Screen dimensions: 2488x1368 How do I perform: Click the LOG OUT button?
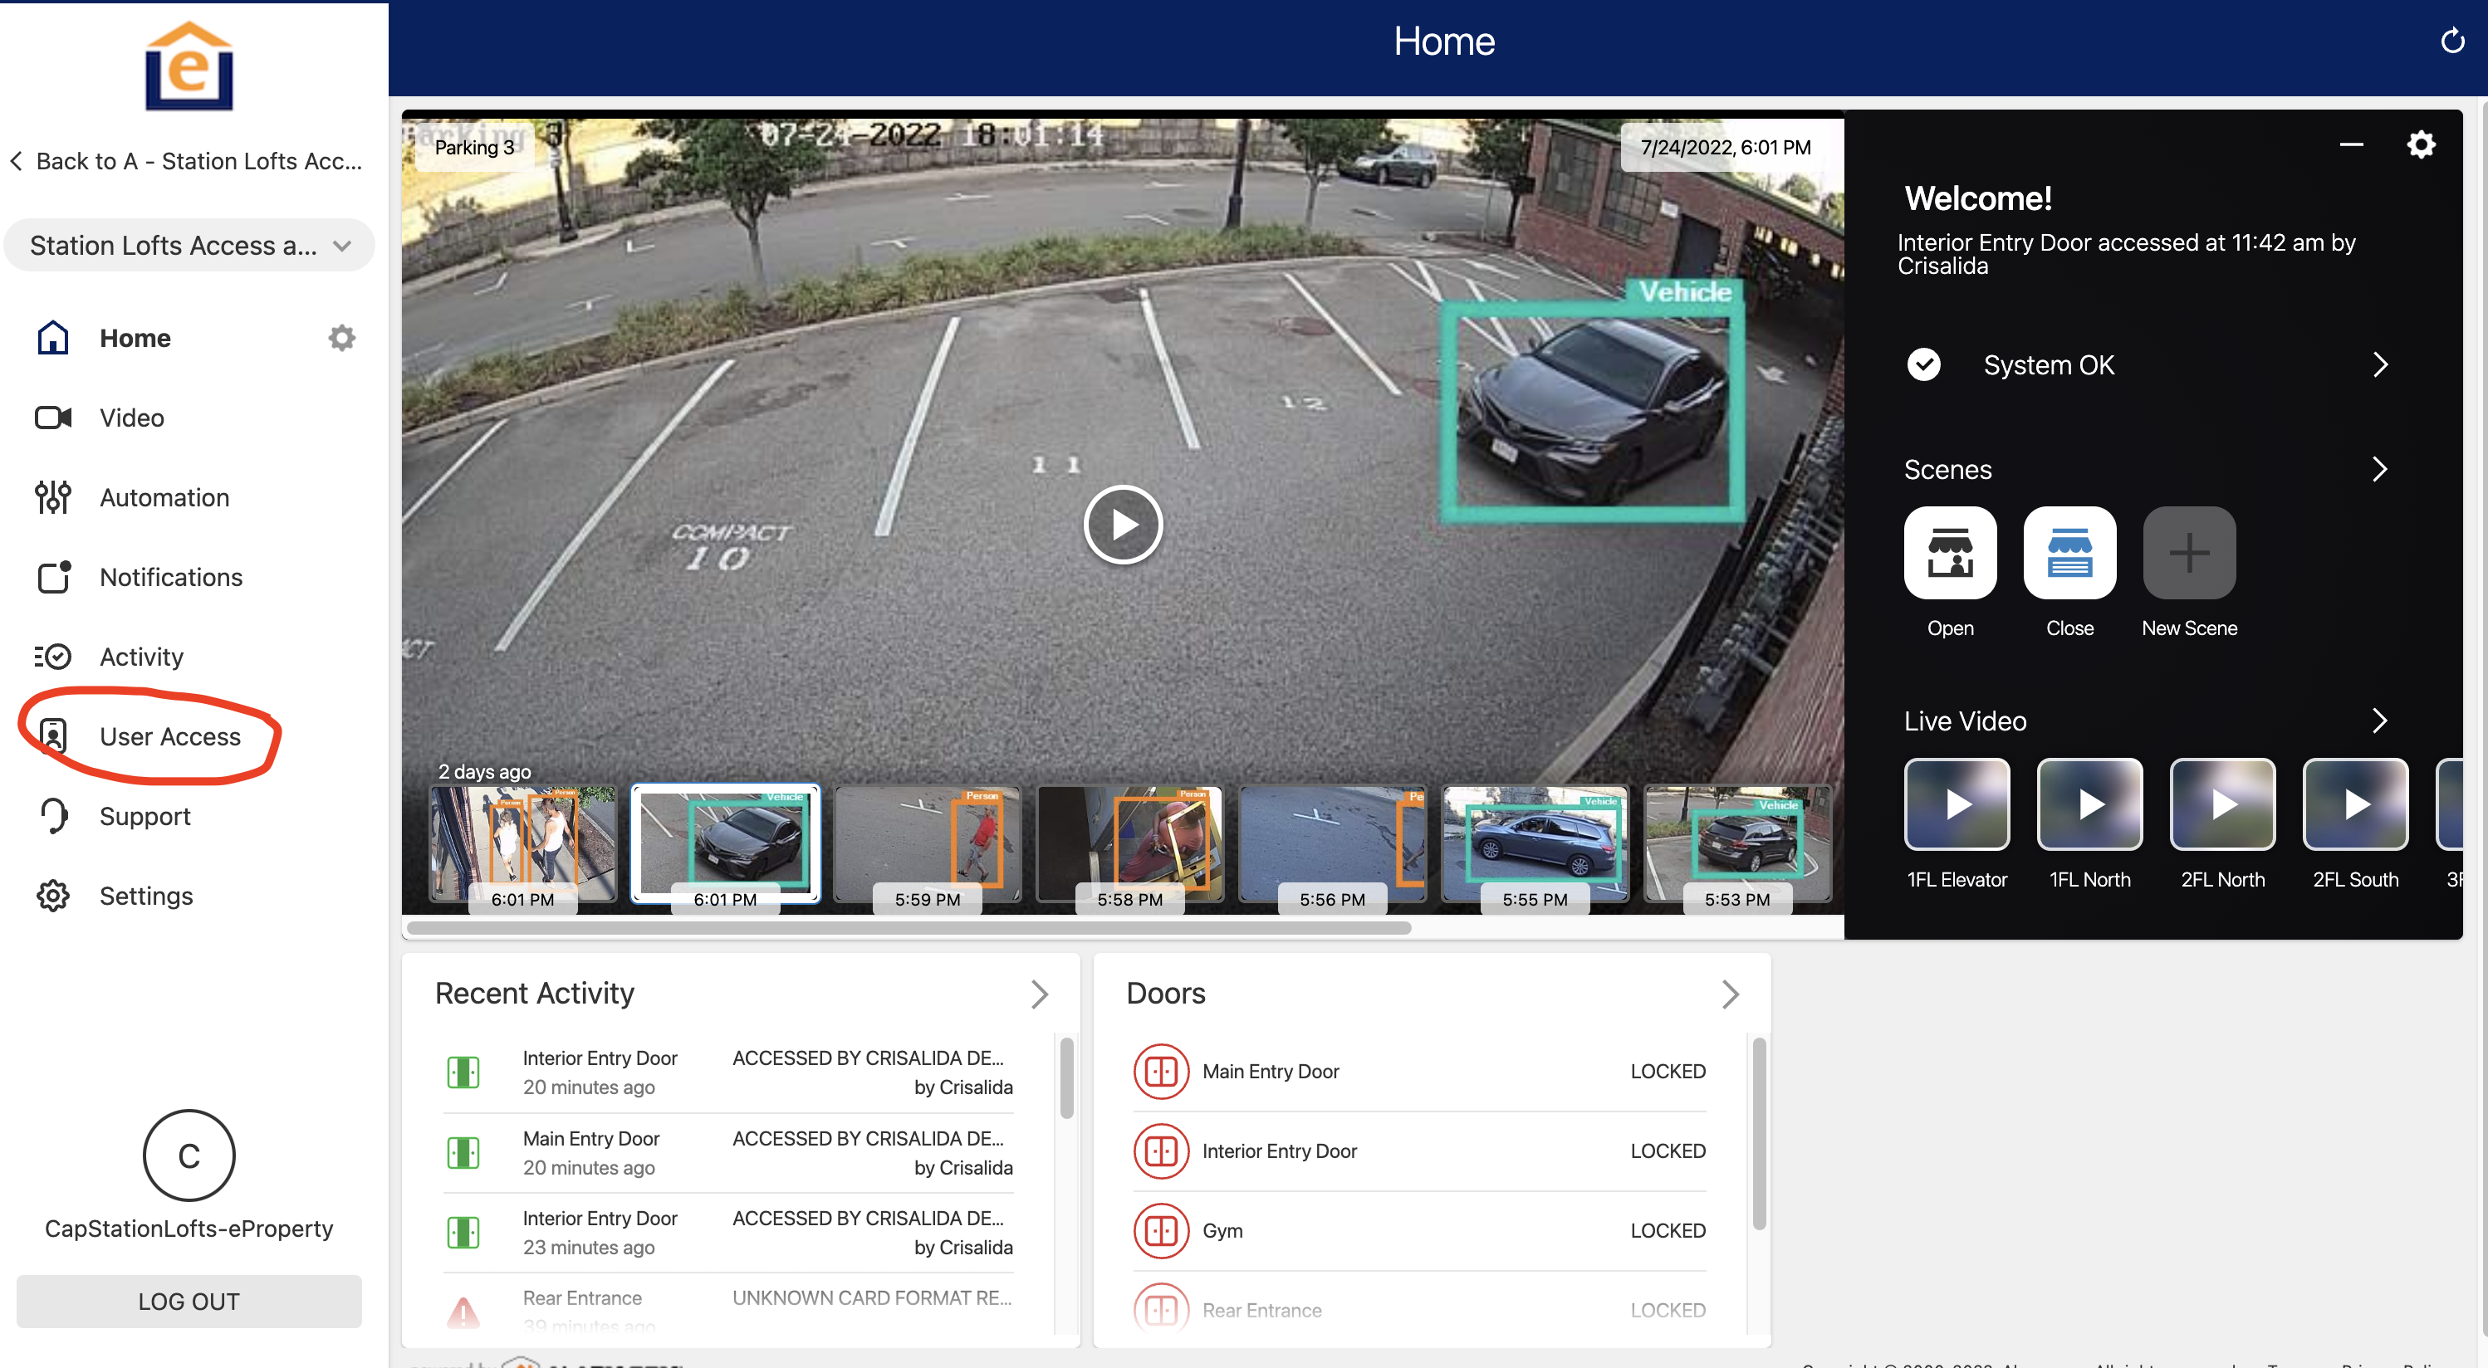(189, 1301)
